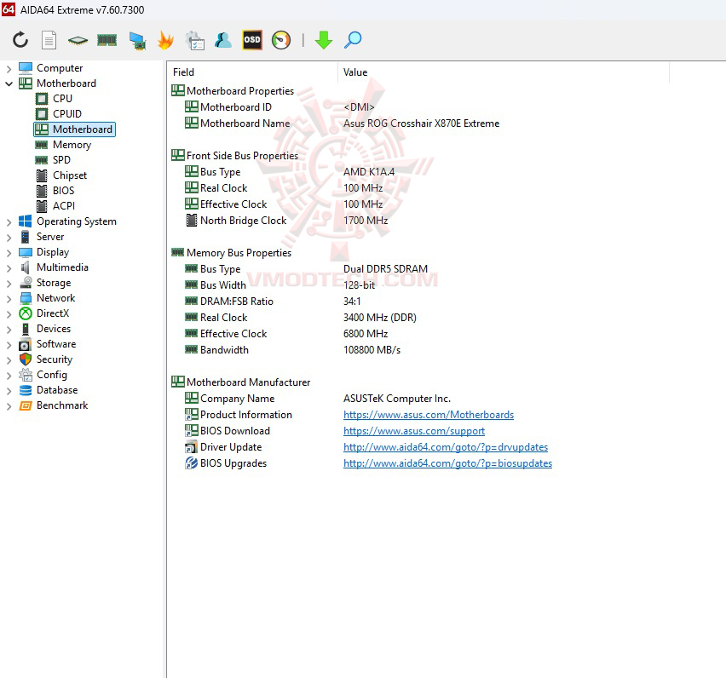Click the Value column header
This screenshot has width=726, height=678.
504,72
